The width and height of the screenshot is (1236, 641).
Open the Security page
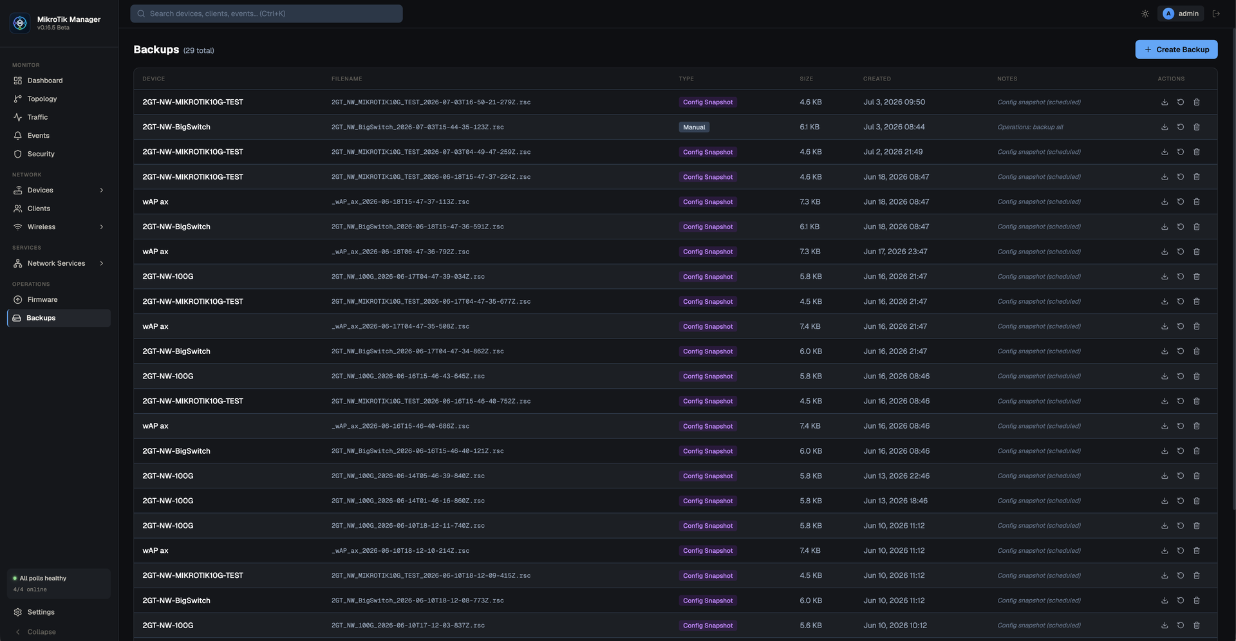[x=59, y=154]
